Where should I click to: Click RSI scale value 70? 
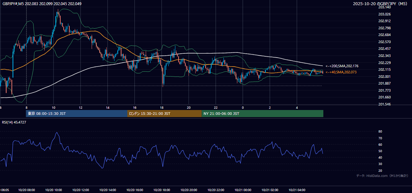click(x=380, y=138)
